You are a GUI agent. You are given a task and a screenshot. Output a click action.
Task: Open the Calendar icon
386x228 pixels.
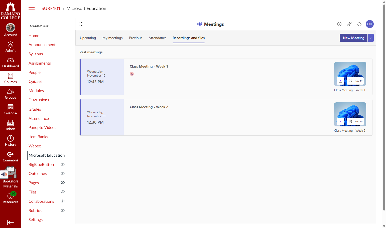point(11,107)
